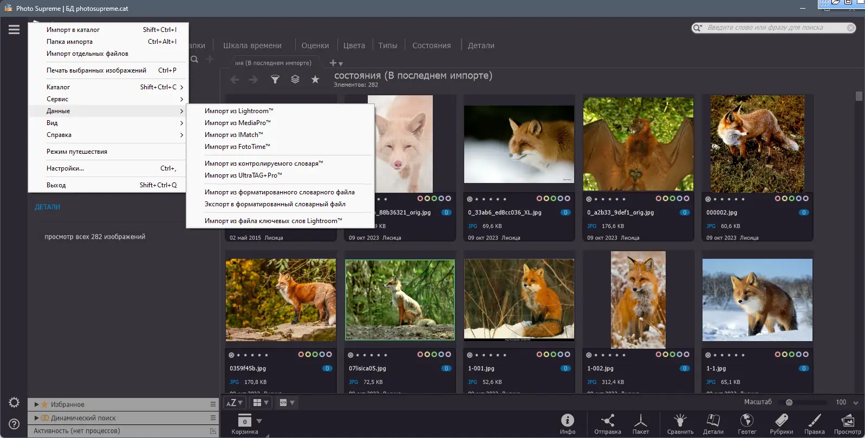865x438 pixels.
Task: Click the star favorites icon above thumbnails
Action: 315,80
